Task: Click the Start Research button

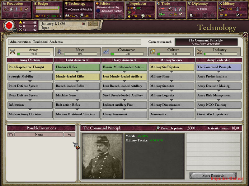Action: click(x=213, y=175)
